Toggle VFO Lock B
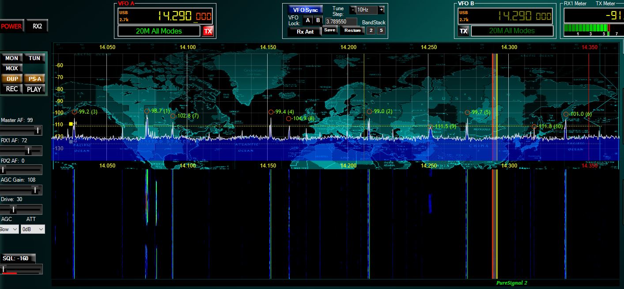624x289 pixels. click(x=318, y=20)
